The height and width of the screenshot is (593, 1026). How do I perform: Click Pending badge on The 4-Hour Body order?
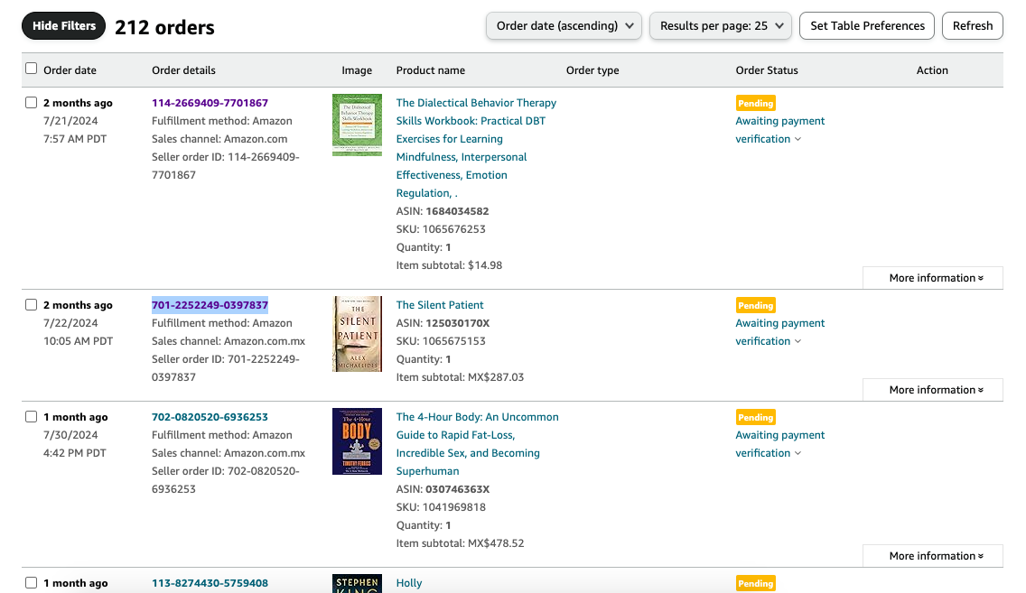[x=756, y=417]
